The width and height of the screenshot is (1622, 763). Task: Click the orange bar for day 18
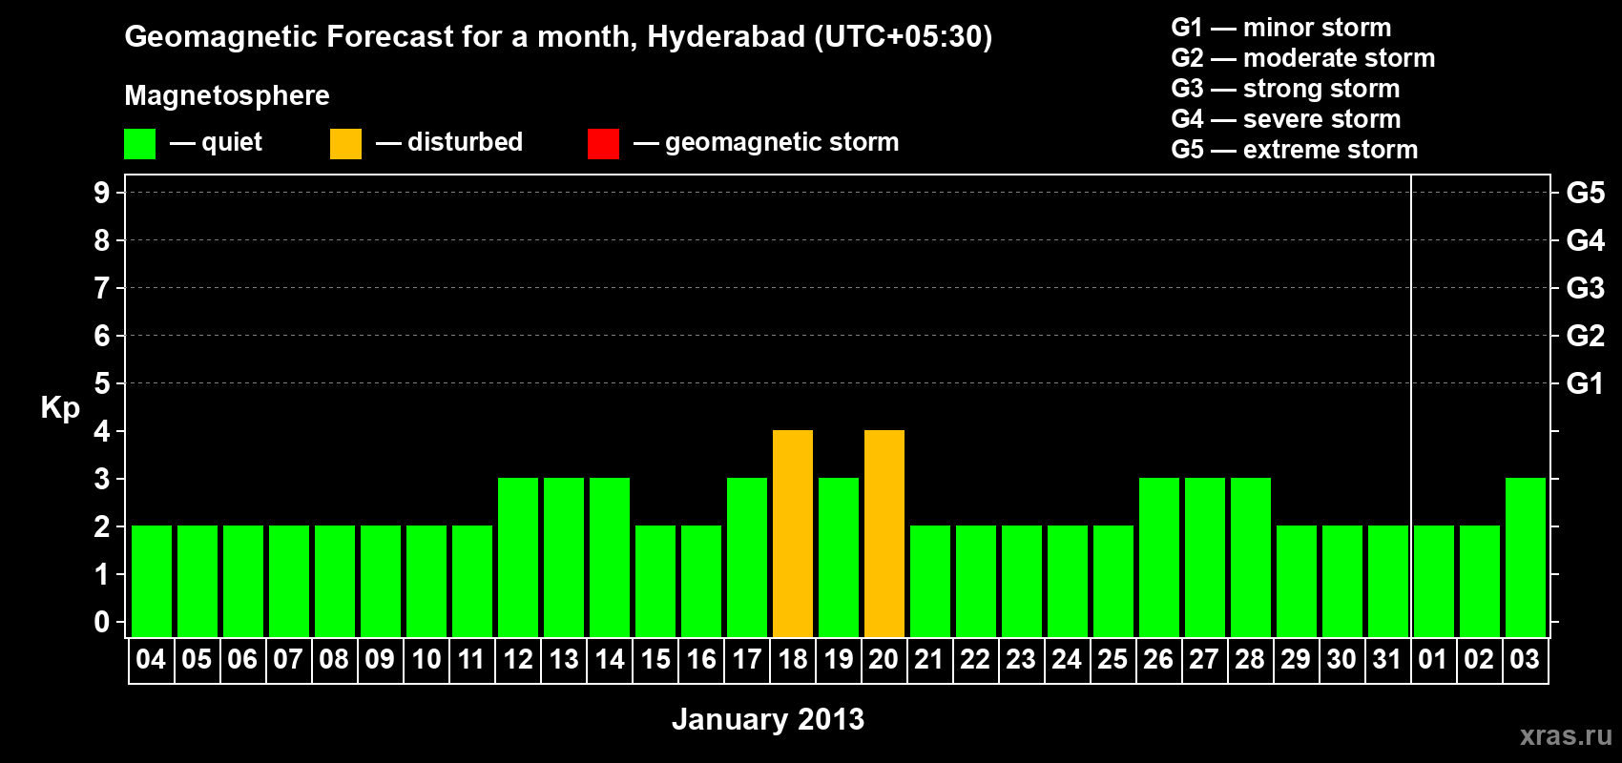793,533
